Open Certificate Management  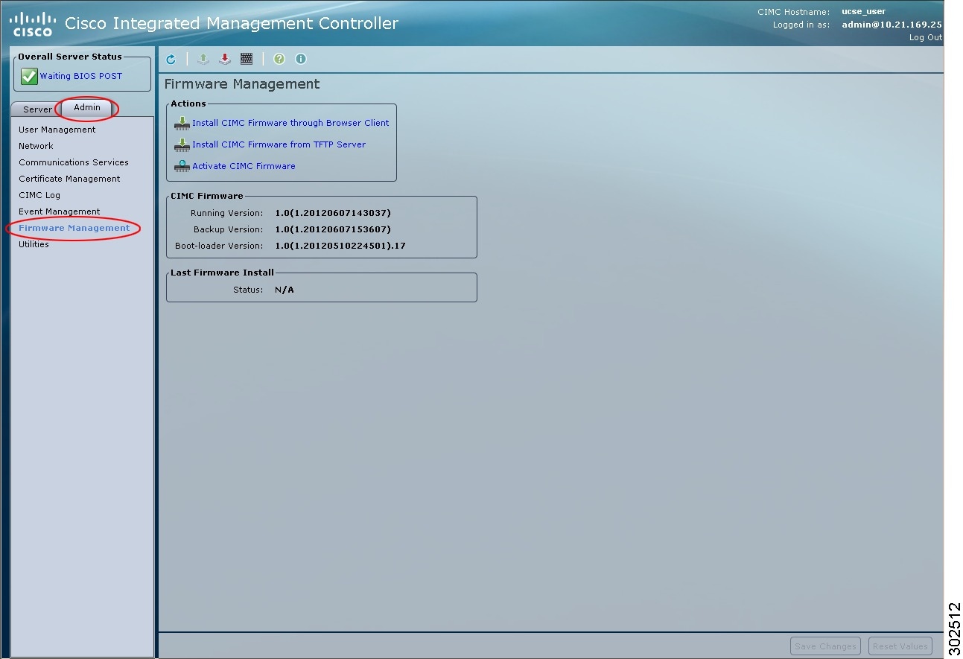pyautogui.click(x=69, y=179)
